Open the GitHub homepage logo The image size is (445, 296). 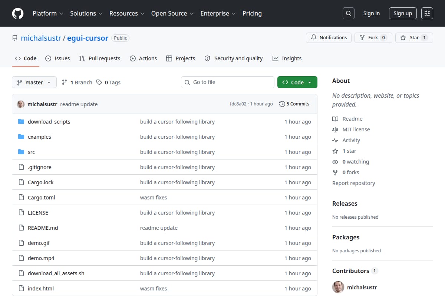pyautogui.click(x=18, y=13)
